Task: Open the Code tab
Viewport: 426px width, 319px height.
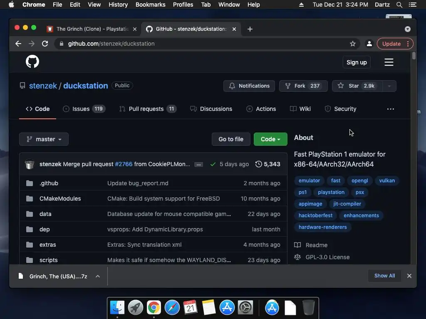Action: [x=37, y=109]
